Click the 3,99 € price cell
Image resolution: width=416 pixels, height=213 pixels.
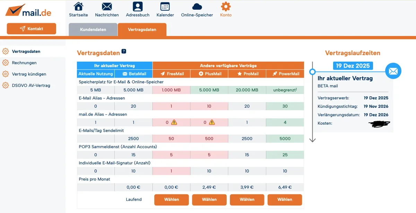[x=247, y=187]
